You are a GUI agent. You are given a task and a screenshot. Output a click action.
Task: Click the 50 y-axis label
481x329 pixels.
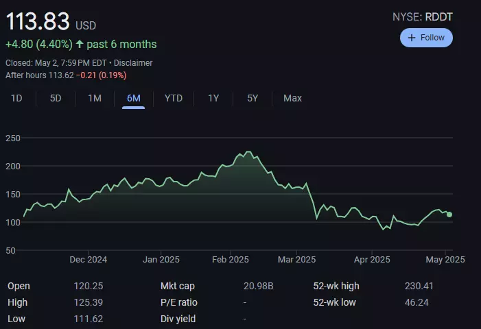(x=10, y=251)
